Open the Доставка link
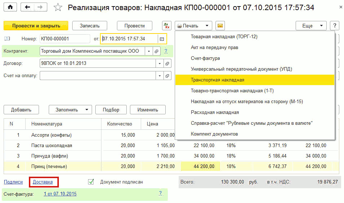 43,182
